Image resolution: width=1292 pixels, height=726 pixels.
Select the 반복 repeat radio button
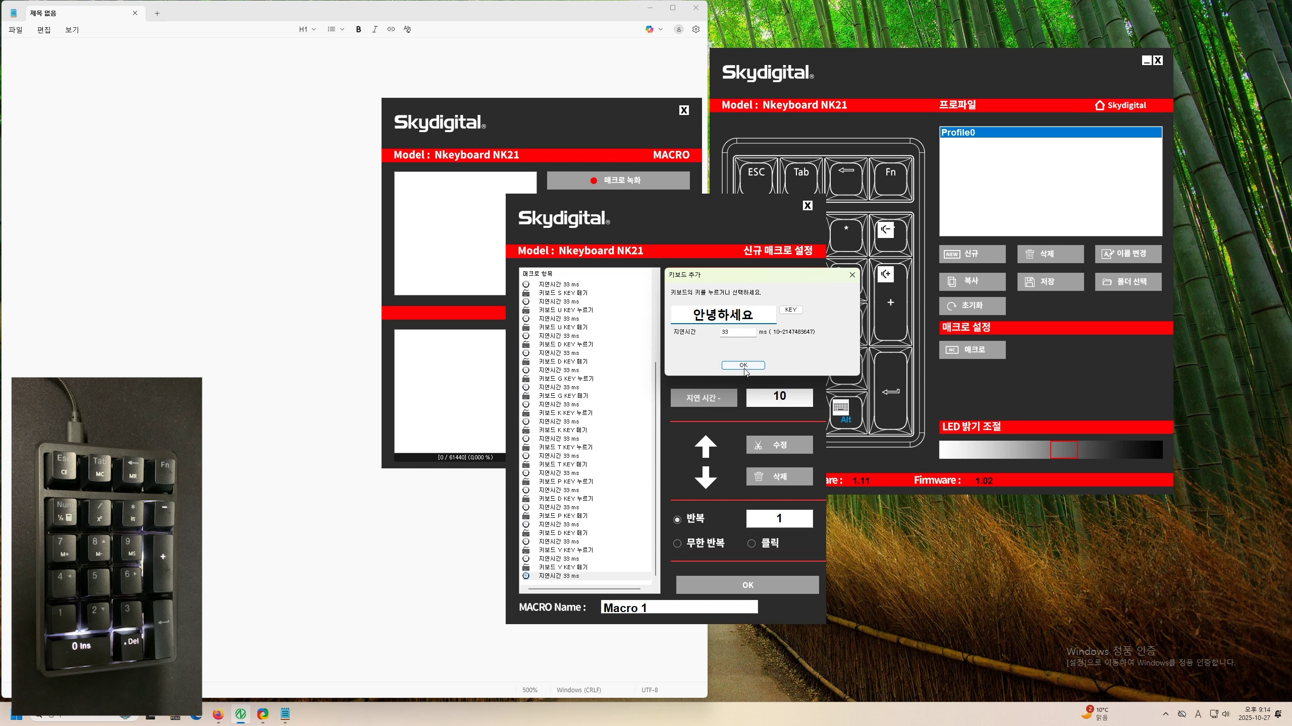point(677,519)
